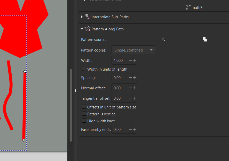Click the link pattern source to clipboard icon

tap(205, 39)
